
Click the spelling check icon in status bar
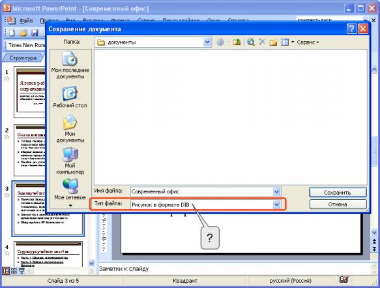[x=343, y=280]
